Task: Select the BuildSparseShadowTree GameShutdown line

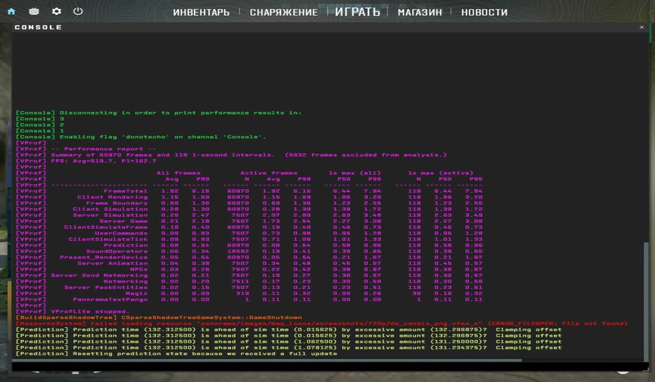Action: pyautogui.click(x=159, y=317)
